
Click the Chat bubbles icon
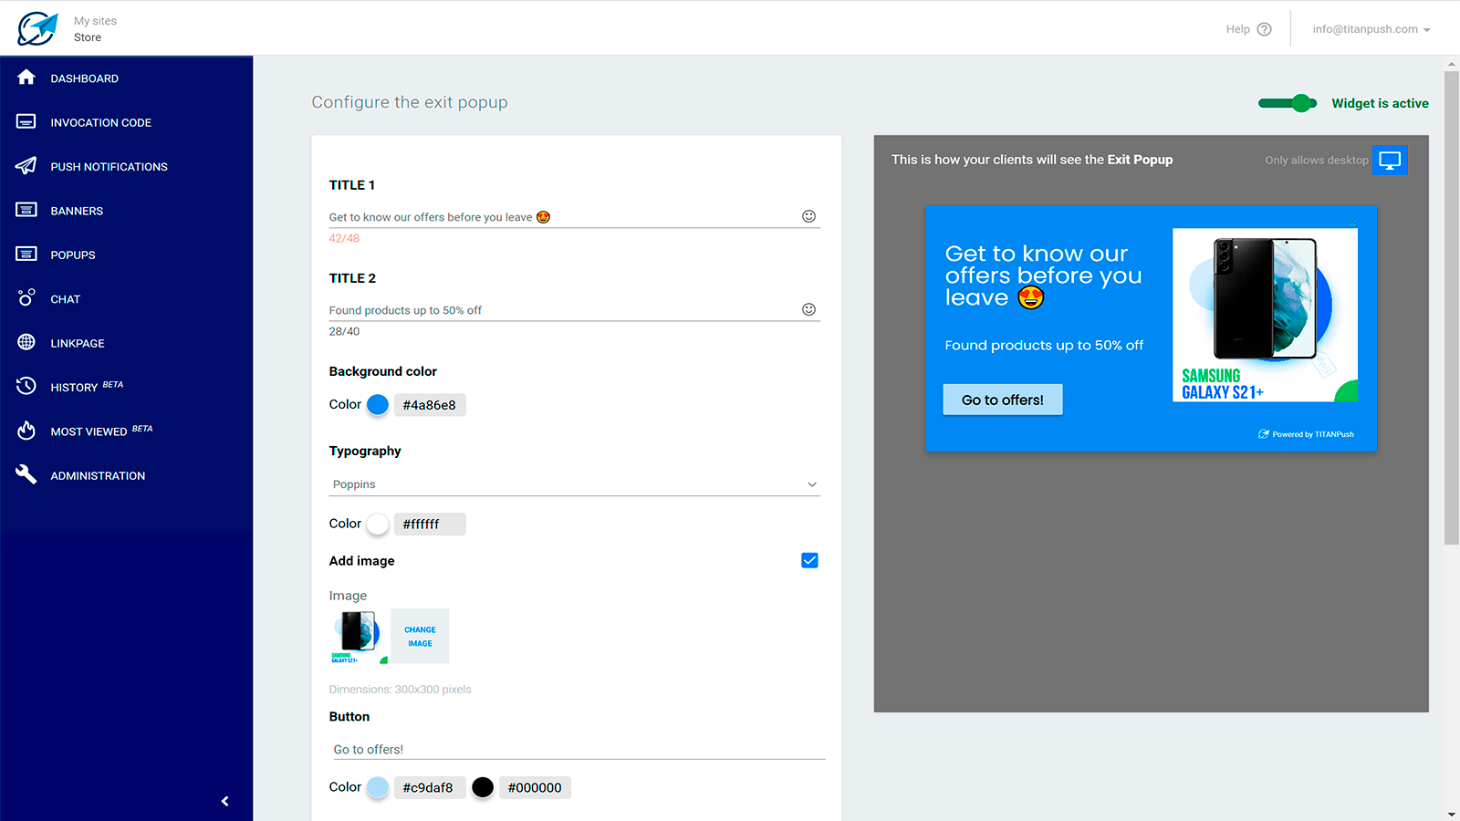pos(26,297)
